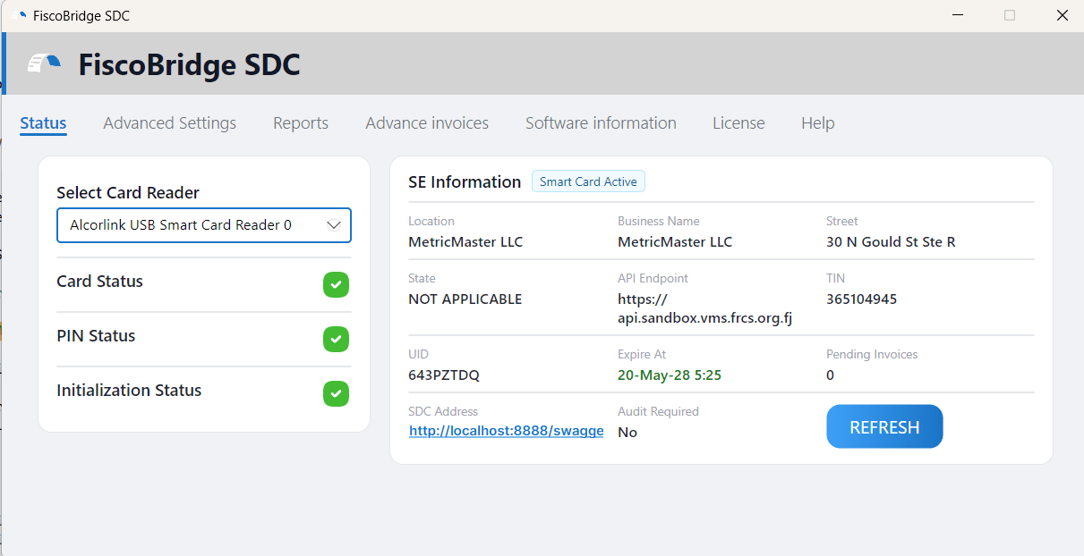Click the FiscoBridge SDC header title

(x=189, y=64)
